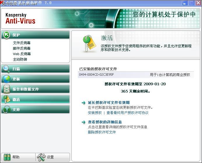Open the 扫描 section
This screenshot has height=163, width=202.
click(36, 69)
